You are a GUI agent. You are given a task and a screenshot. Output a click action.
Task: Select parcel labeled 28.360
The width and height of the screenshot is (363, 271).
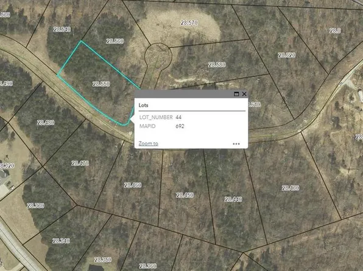tap(148, 266)
